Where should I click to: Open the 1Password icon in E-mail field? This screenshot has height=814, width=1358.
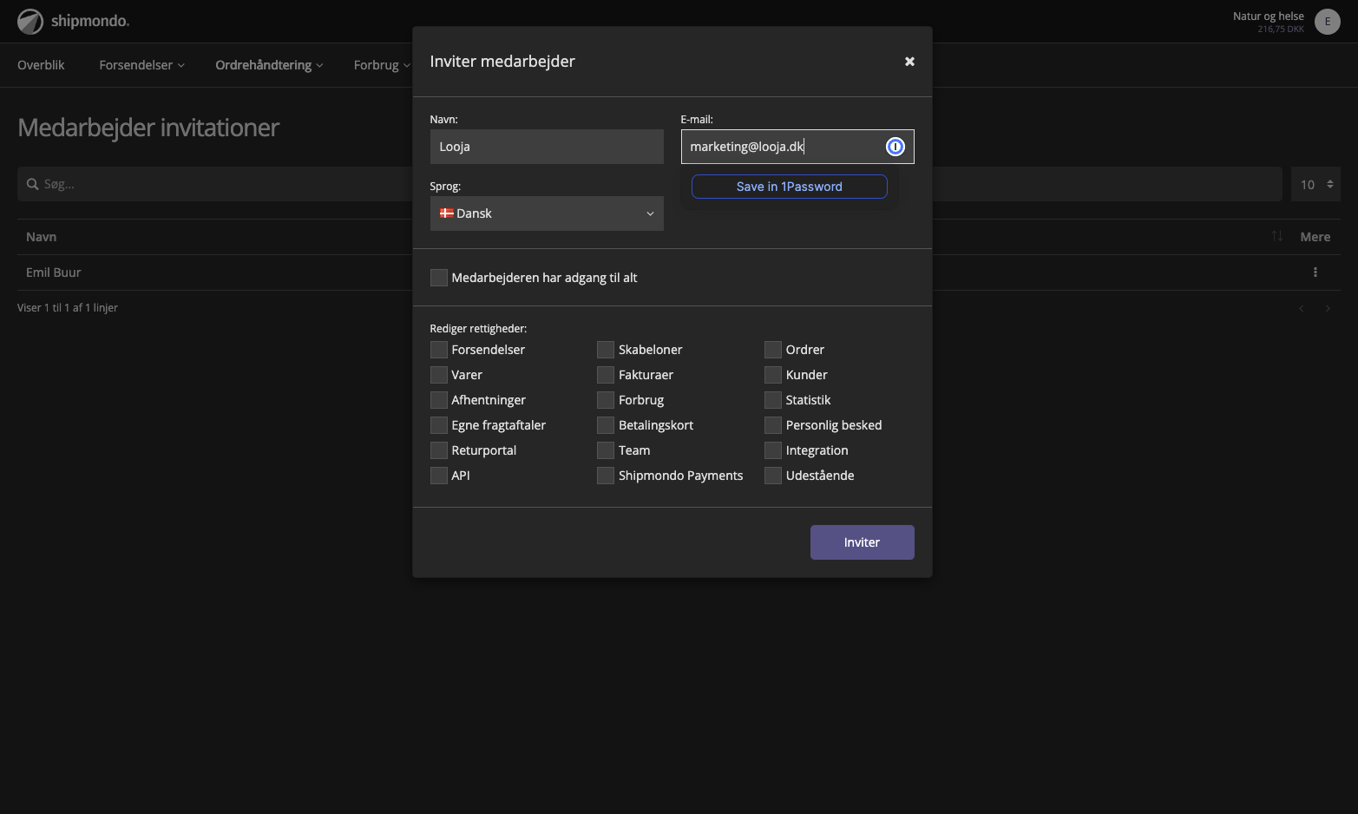click(x=895, y=147)
